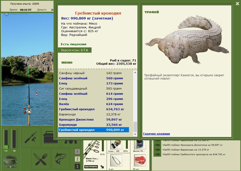Click the arrow icon next to НАСТРОИТЬ
This screenshot has height=171, width=241.
pyautogui.click(x=102, y=166)
